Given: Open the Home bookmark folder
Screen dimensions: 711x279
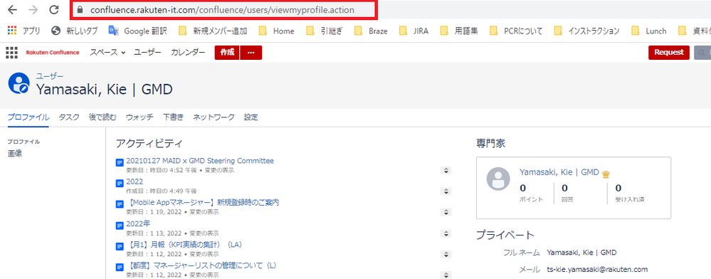Looking at the screenshot, I should click(x=276, y=31).
